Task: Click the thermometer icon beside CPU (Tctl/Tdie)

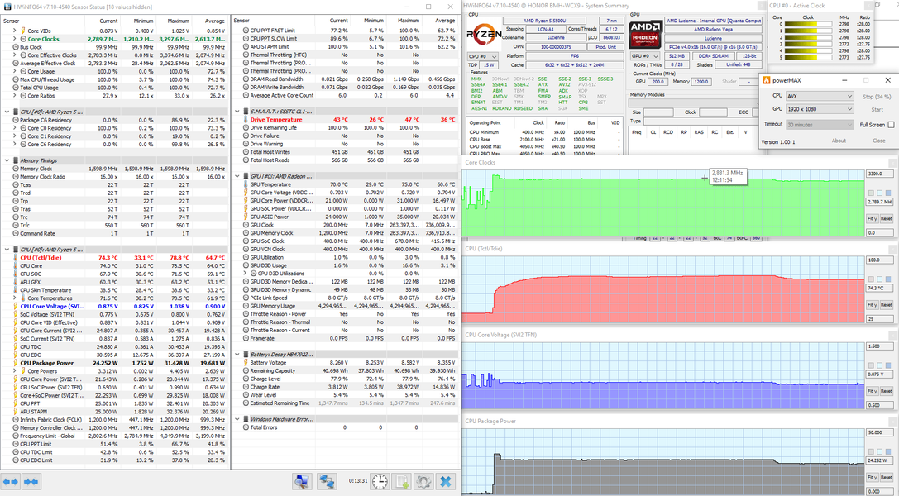Action: tap(16, 258)
